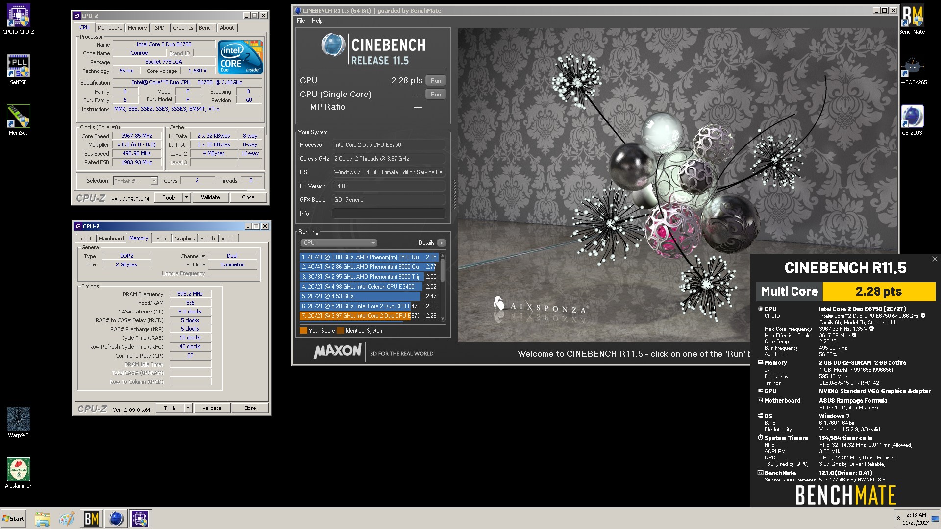Viewport: 941px width, 529px height.
Task: Open the WBOTx265 desktop shortcut
Action: tap(913, 71)
